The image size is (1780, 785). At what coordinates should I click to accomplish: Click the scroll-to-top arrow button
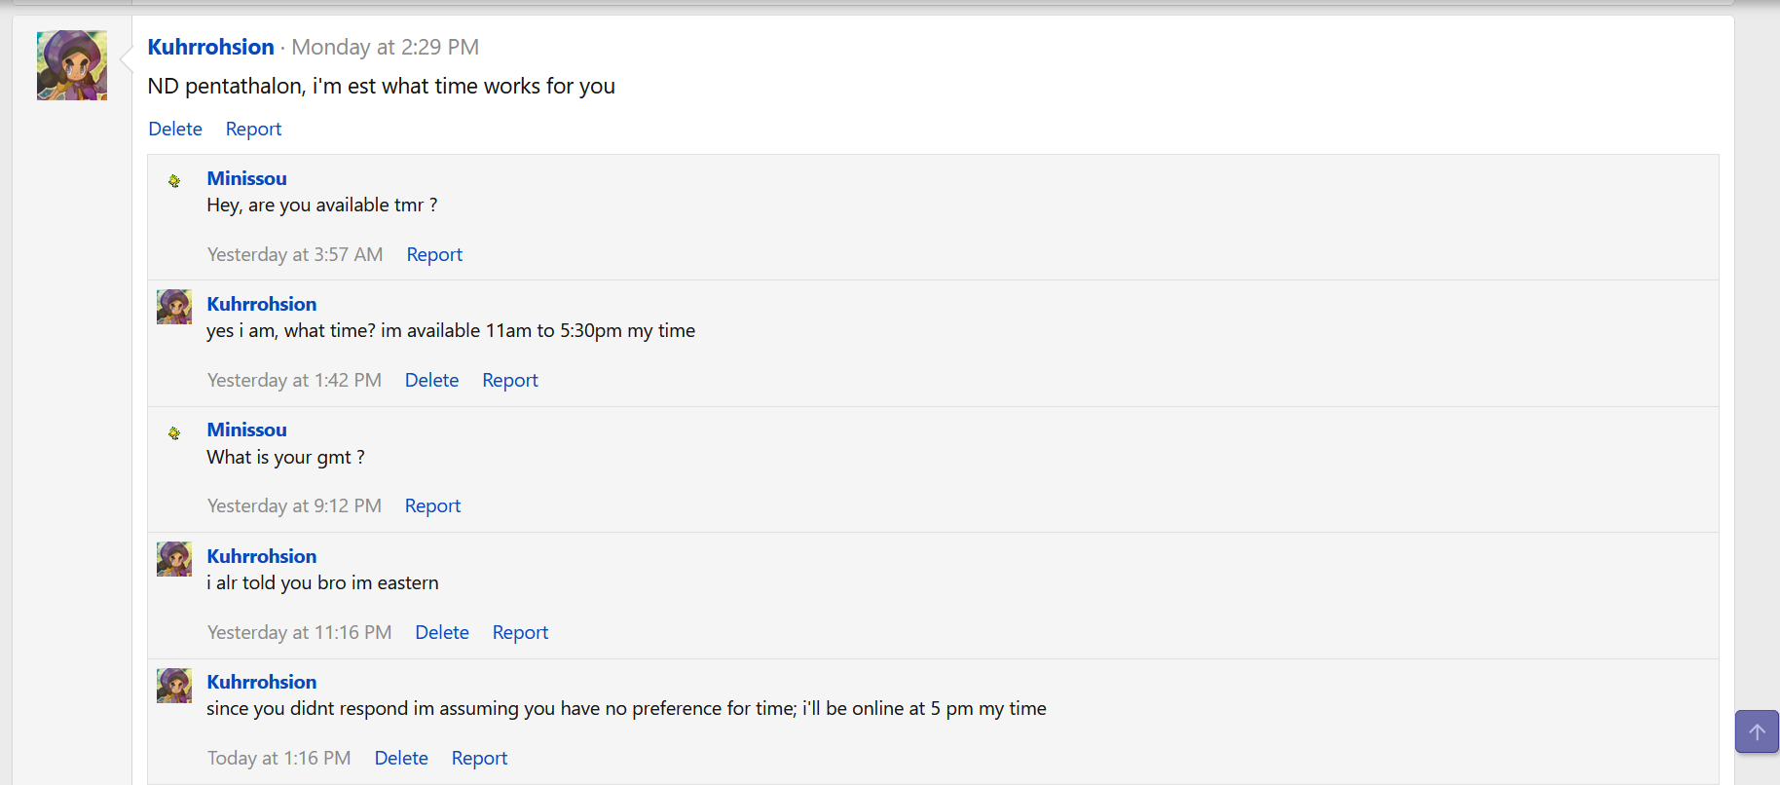coord(1756,731)
